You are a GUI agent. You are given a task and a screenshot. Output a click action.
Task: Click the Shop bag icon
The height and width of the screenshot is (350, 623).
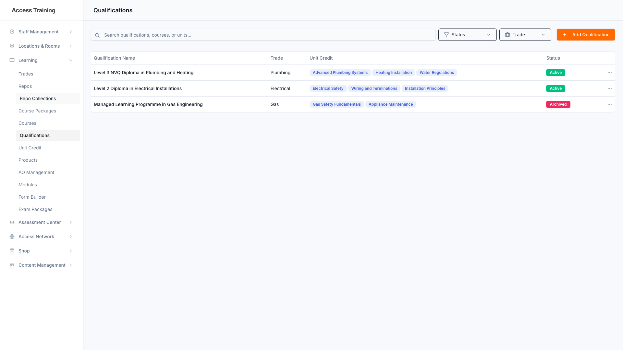12,251
